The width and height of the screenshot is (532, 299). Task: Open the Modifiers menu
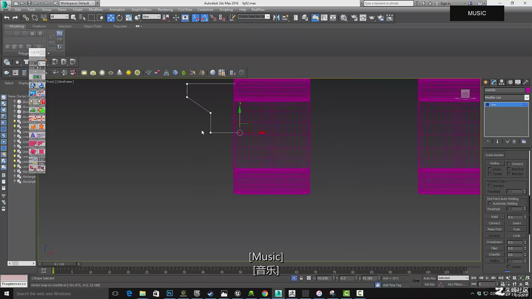(96, 10)
